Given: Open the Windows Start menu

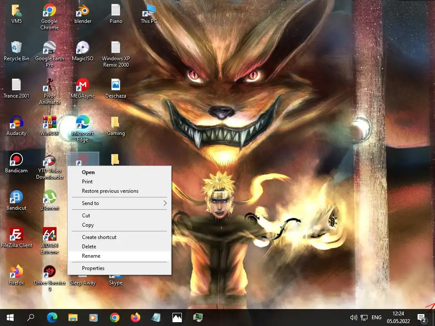Looking at the screenshot, I should (10, 318).
